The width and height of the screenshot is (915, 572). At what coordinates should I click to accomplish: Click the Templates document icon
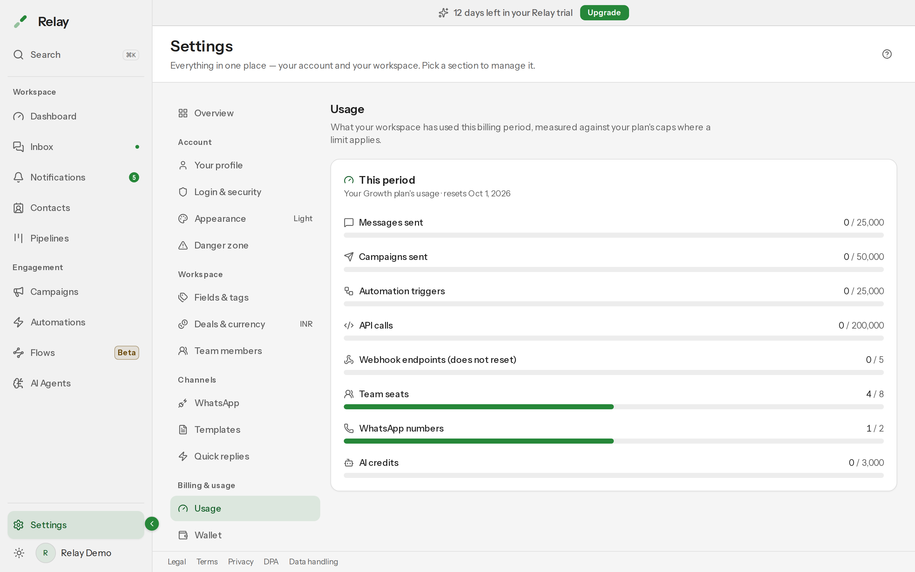[x=183, y=430]
